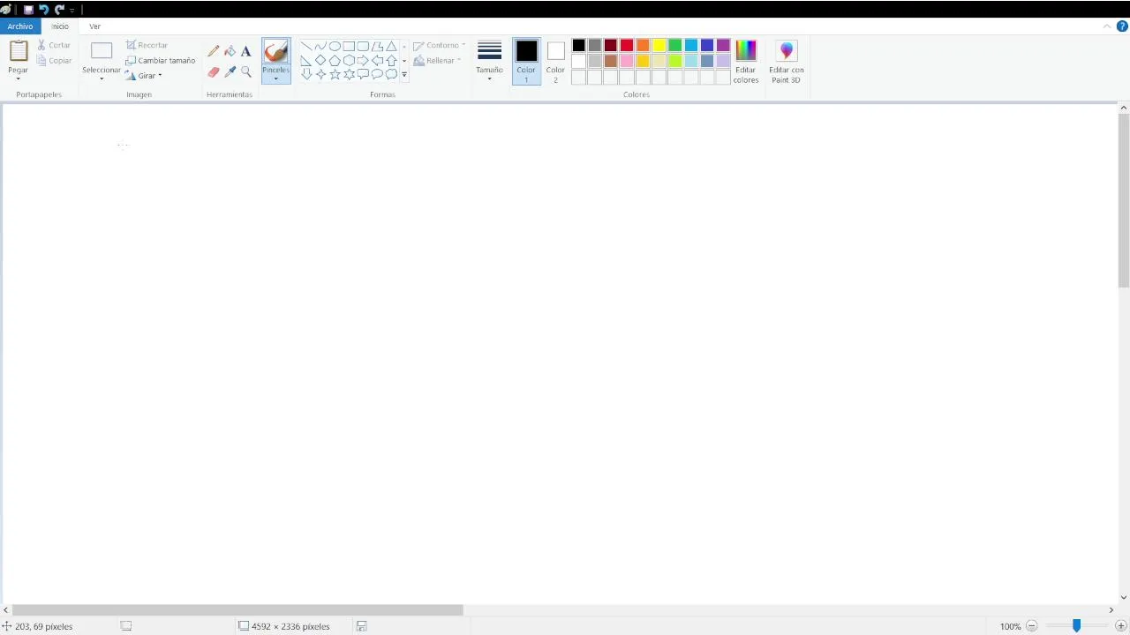The width and height of the screenshot is (1130, 635).
Task: Open Paint Help question mark icon
Action: click(1122, 26)
